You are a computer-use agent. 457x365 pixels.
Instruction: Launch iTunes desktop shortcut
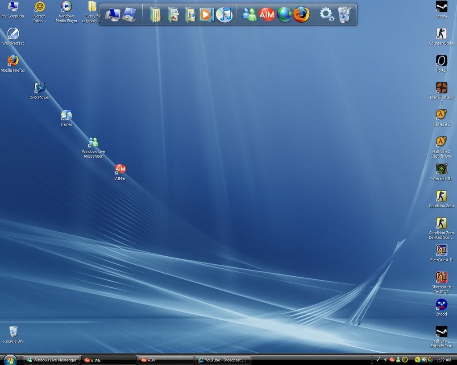click(x=66, y=118)
